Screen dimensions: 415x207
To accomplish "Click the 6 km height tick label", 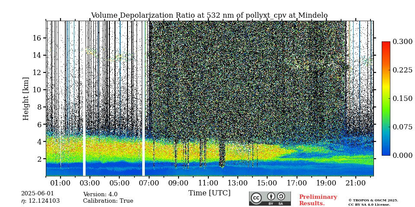I will point(40,124).
